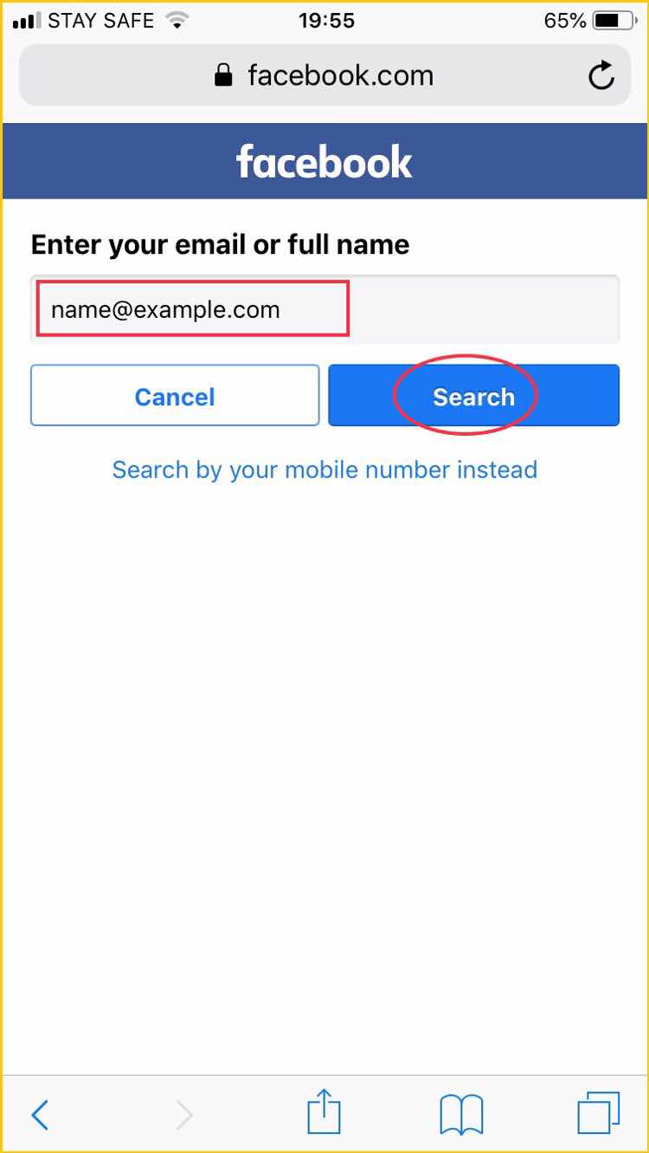Show all open tabs icon
Image resolution: width=649 pixels, height=1153 pixels.
click(599, 1112)
